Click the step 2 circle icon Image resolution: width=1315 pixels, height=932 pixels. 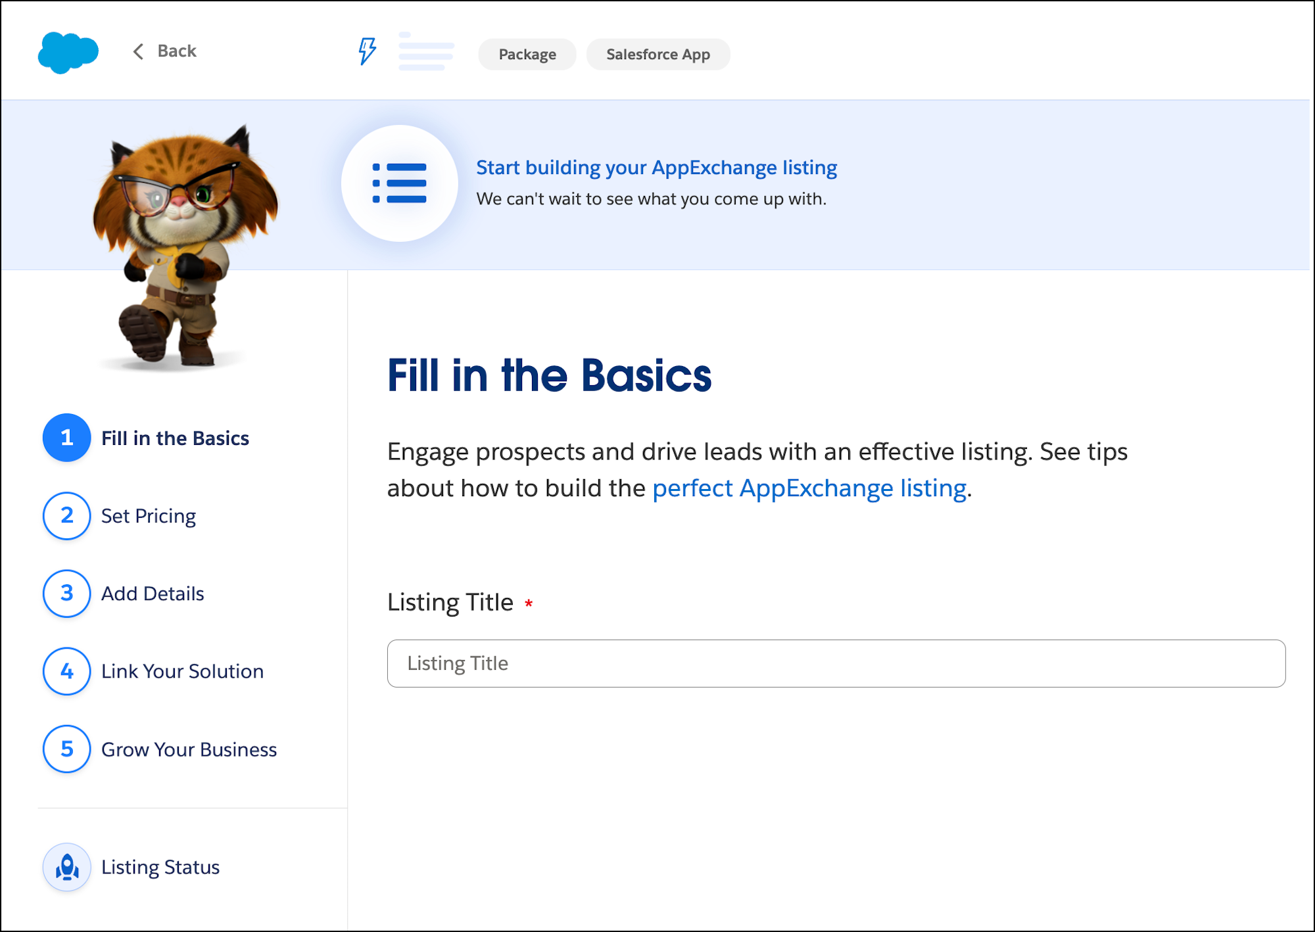click(x=67, y=516)
